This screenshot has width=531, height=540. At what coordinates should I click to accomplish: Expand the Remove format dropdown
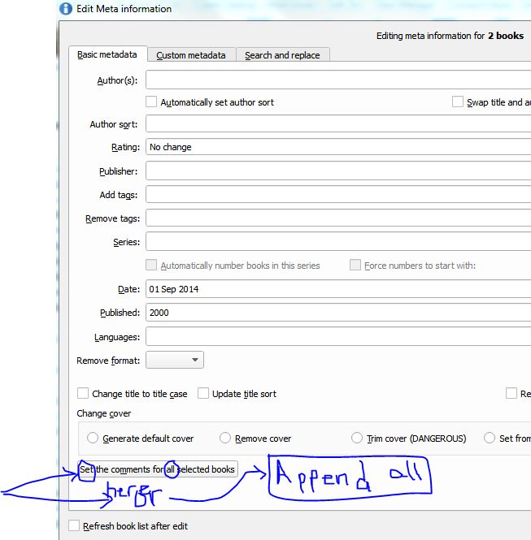(x=175, y=360)
